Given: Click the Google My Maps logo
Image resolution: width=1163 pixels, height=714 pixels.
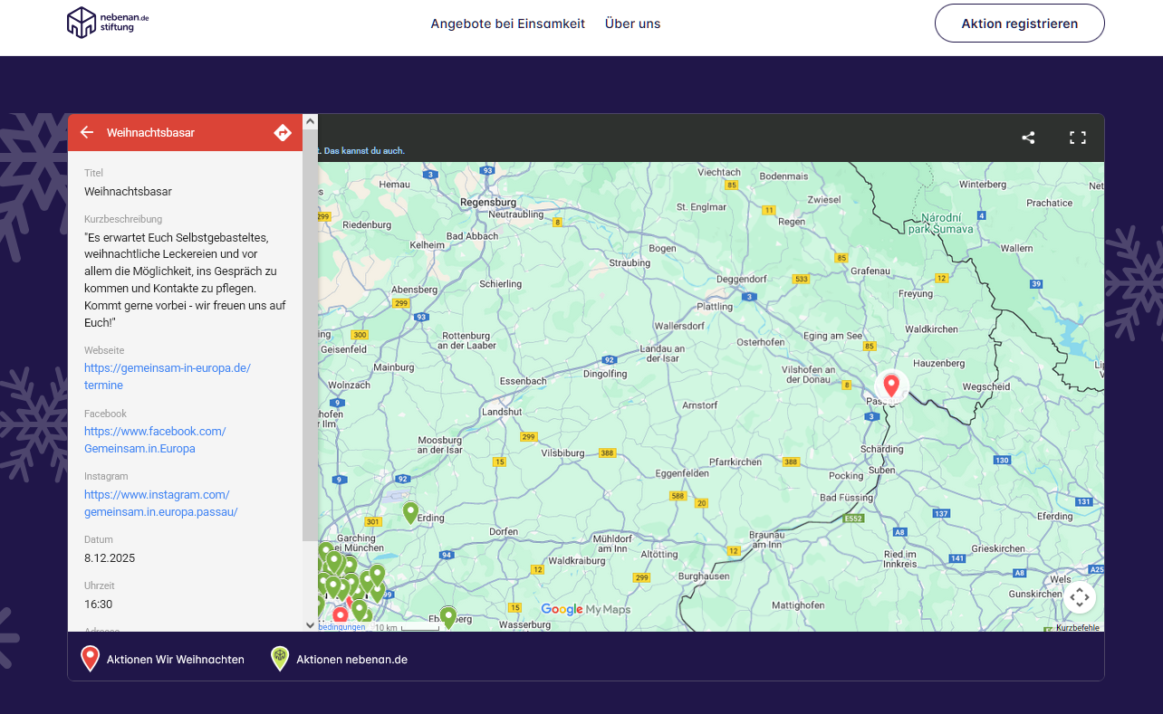Looking at the screenshot, I should (x=585, y=609).
